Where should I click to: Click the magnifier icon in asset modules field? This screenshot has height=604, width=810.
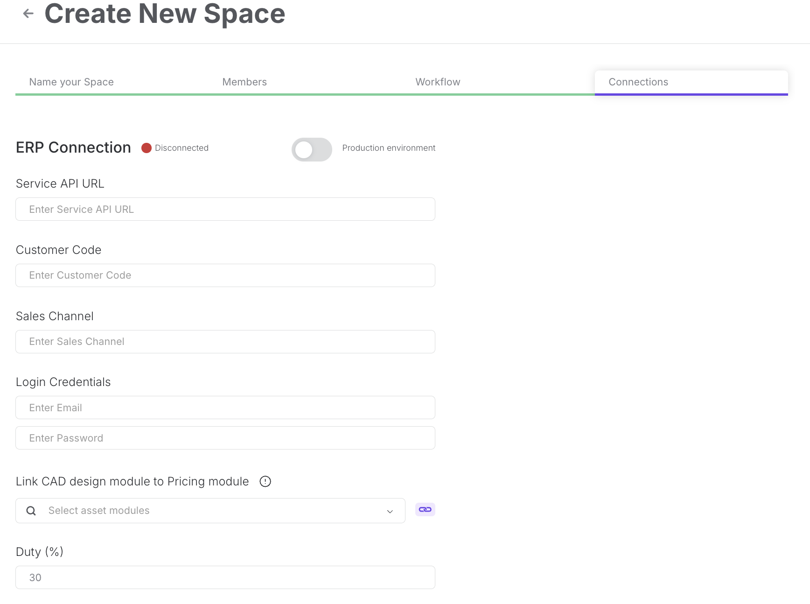tap(31, 511)
